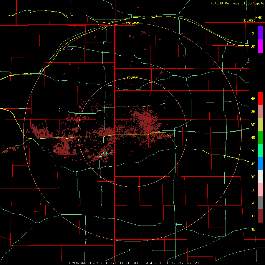265x265 pixels.
Task: Click the HHC product code text
Action: (259, 18)
